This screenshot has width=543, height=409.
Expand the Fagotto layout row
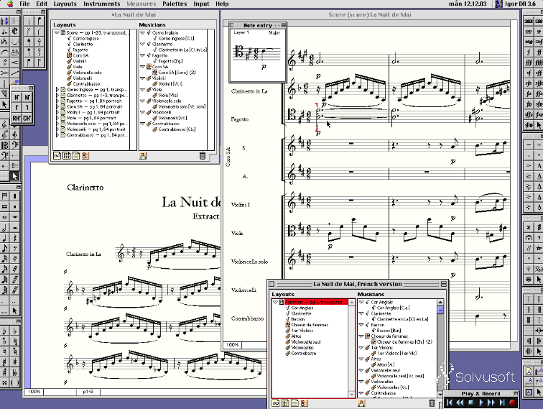(x=57, y=101)
